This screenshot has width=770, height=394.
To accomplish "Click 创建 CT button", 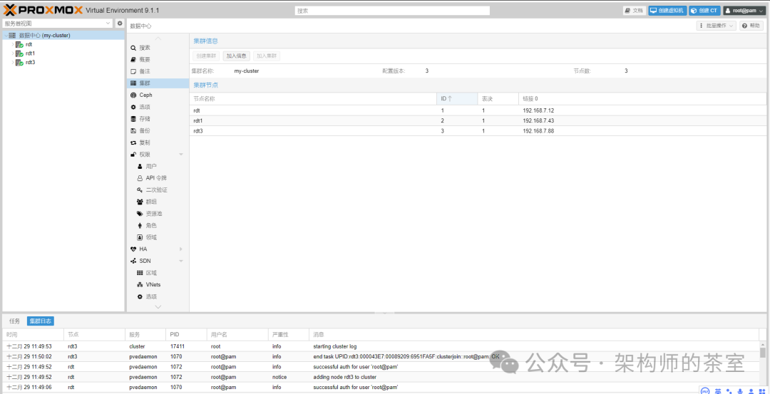I will click(704, 10).
